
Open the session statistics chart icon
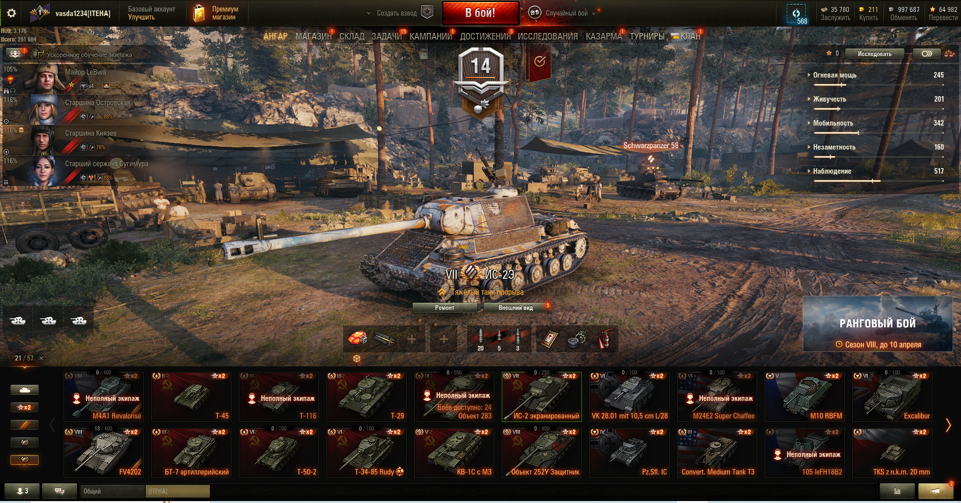click(x=897, y=491)
